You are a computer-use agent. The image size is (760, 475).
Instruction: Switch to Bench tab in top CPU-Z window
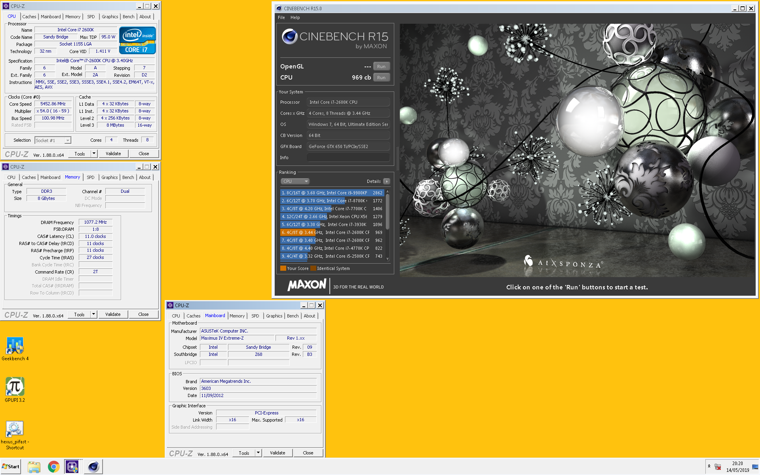click(128, 17)
